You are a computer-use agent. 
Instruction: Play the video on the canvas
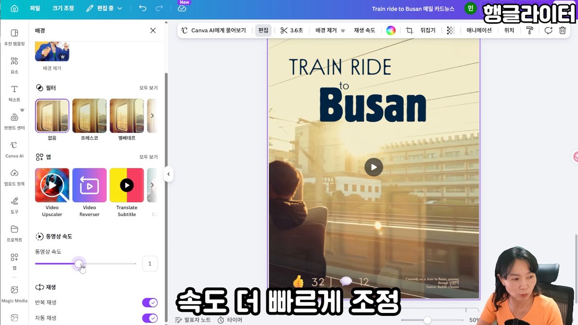coord(373,167)
